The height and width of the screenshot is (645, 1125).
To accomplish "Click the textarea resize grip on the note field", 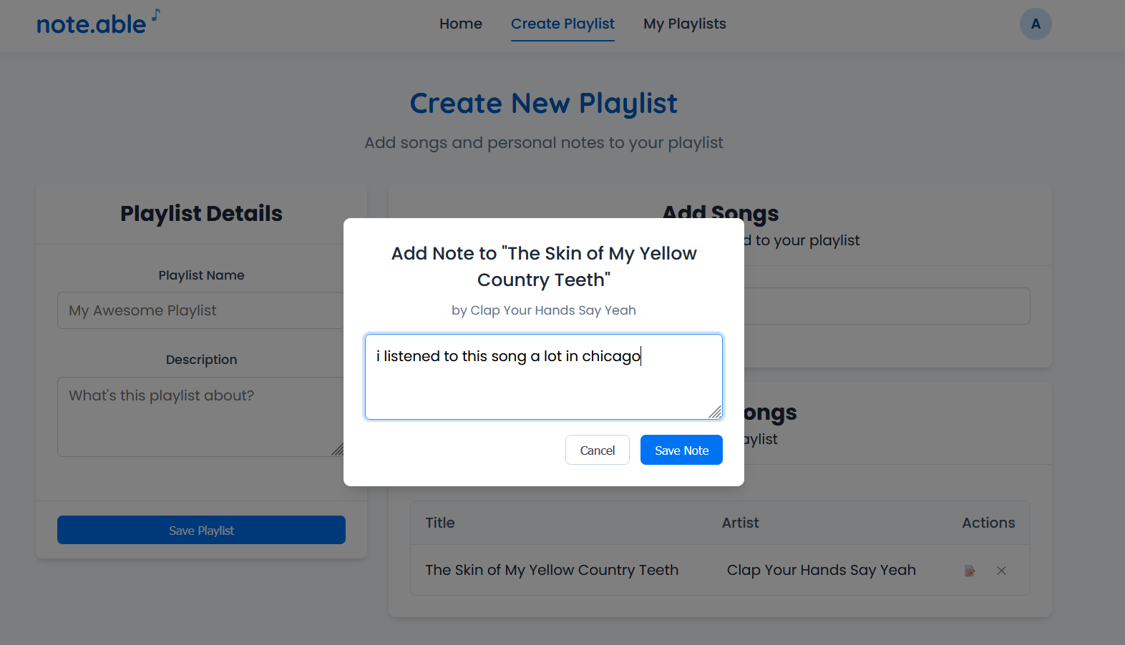I will pos(716,413).
